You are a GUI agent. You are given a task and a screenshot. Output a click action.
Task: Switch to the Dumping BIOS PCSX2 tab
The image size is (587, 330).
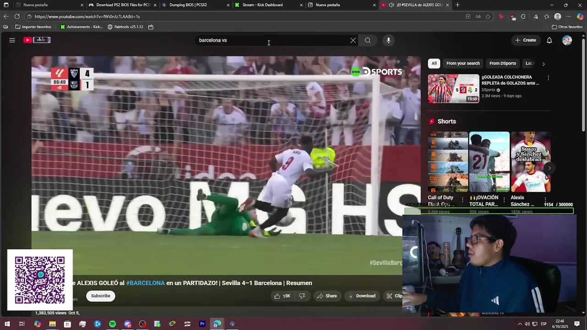[195, 5]
